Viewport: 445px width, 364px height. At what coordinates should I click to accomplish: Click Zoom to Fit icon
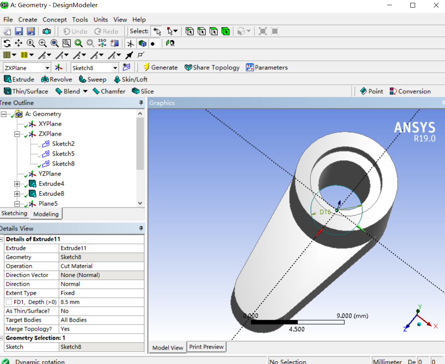click(x=55, y=43)
